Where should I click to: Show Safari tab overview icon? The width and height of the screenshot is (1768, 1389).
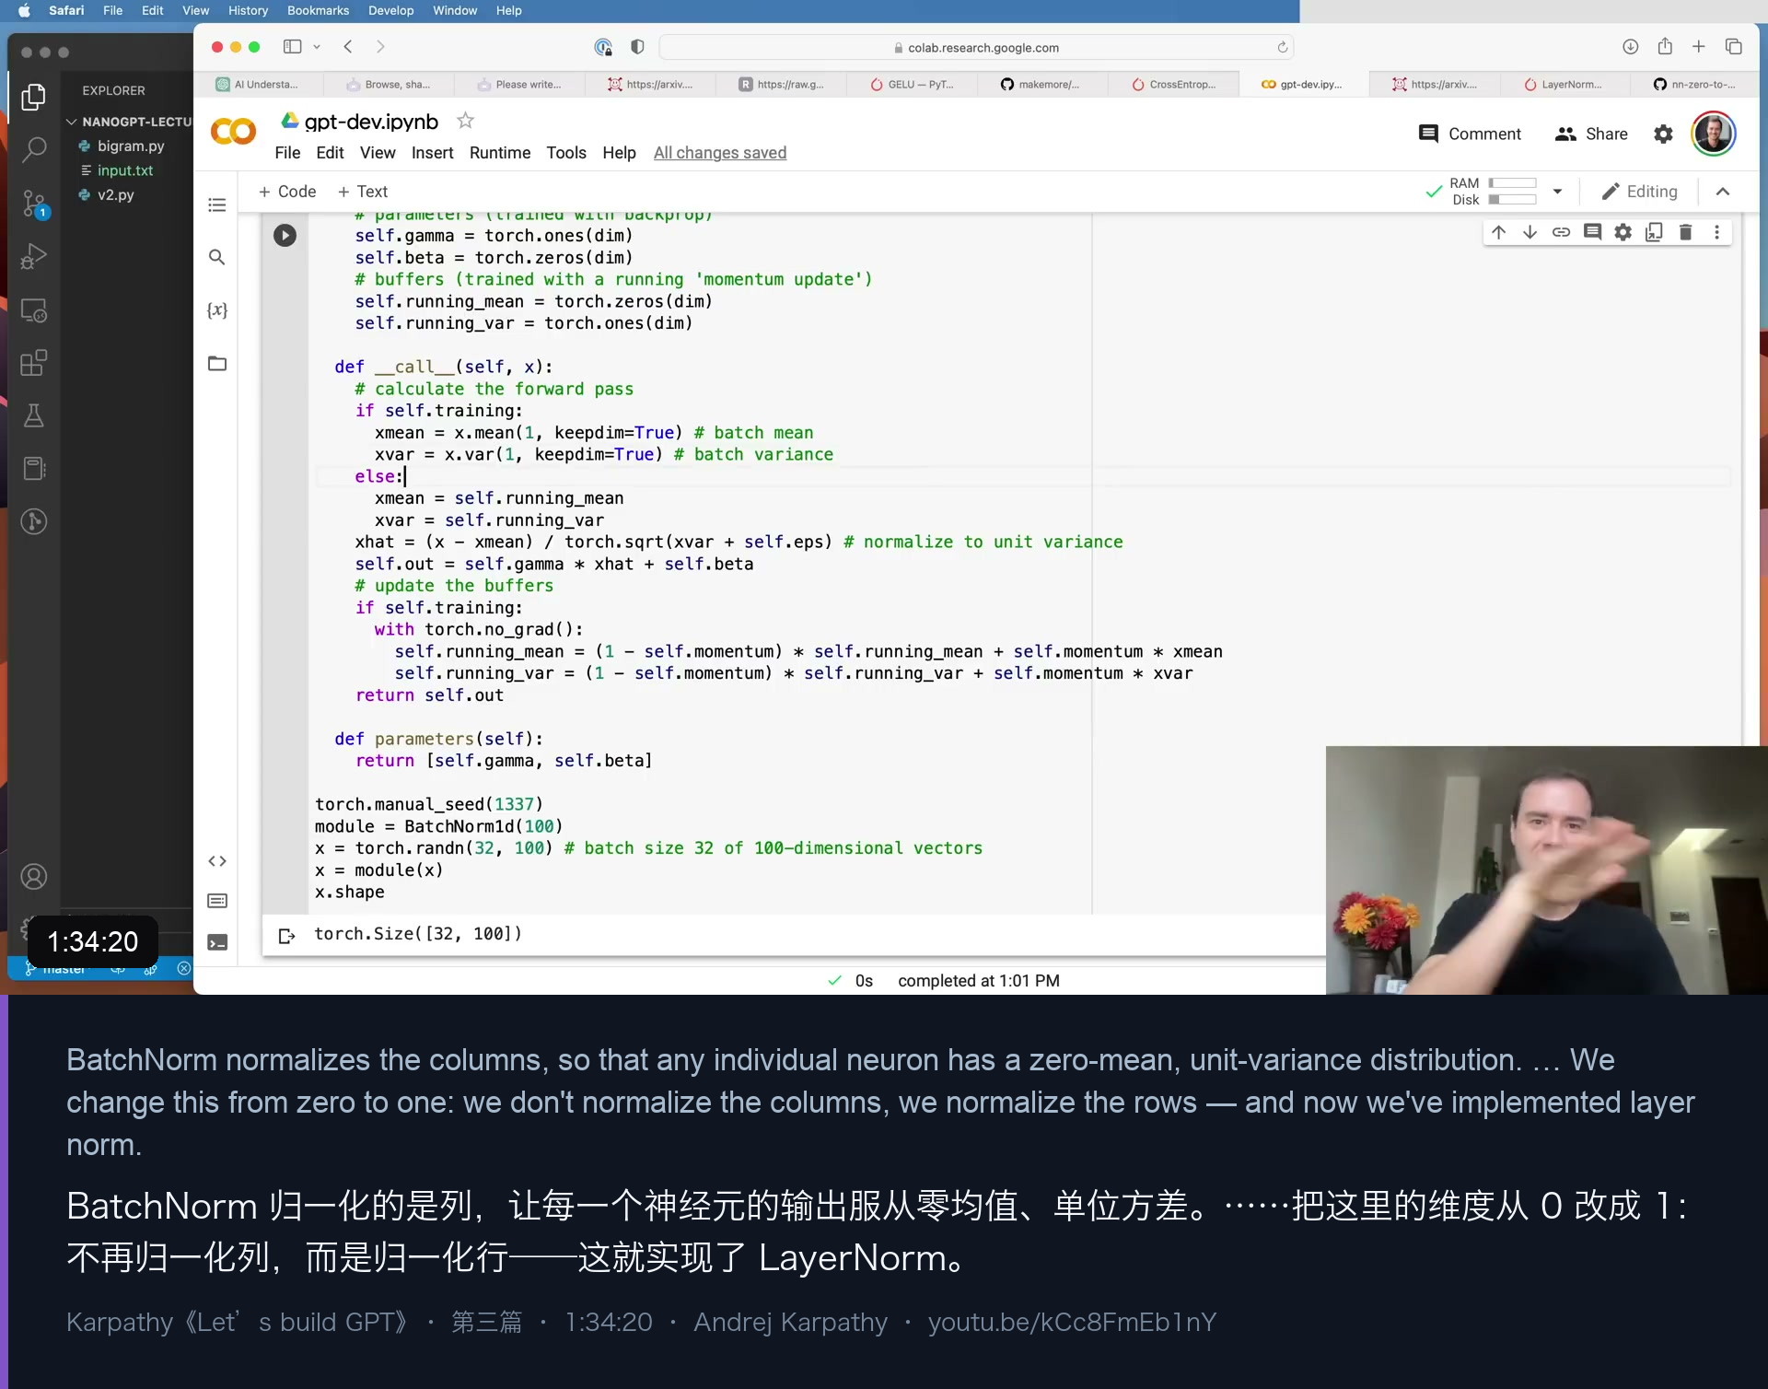point(1734,47)
